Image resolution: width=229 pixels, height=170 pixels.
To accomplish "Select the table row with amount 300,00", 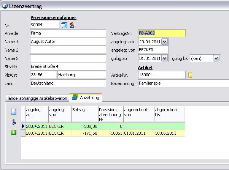I will 84,126.
